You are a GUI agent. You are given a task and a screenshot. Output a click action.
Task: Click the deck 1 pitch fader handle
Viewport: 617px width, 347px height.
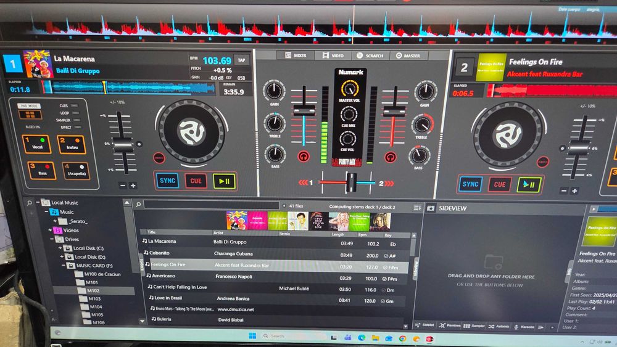(x=123, y=144)
